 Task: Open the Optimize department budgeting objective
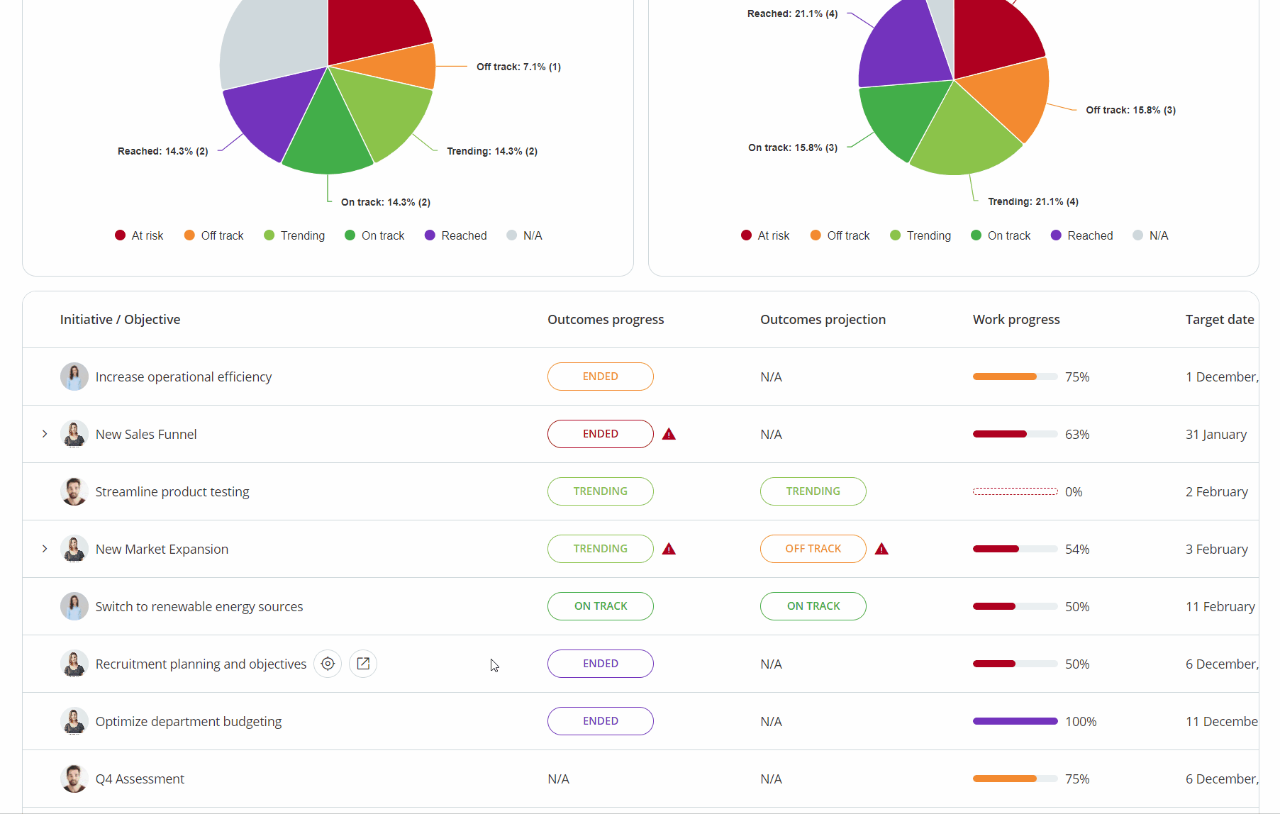(188, 720)
